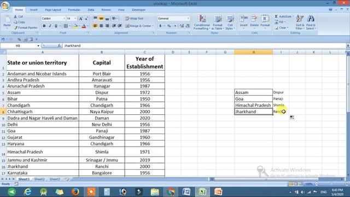The width and height of the screenshot is (350, 197).
Task: Open the font size dropdown
Action: click(75, 19)
